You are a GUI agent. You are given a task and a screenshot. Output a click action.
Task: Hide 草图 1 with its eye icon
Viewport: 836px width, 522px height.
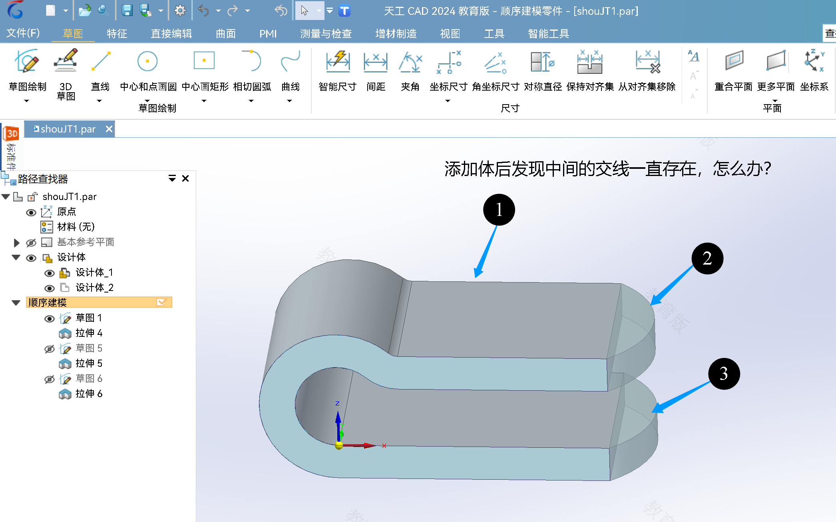[49, 318]
